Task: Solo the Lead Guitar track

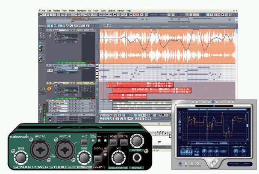Action: (73, 83)
